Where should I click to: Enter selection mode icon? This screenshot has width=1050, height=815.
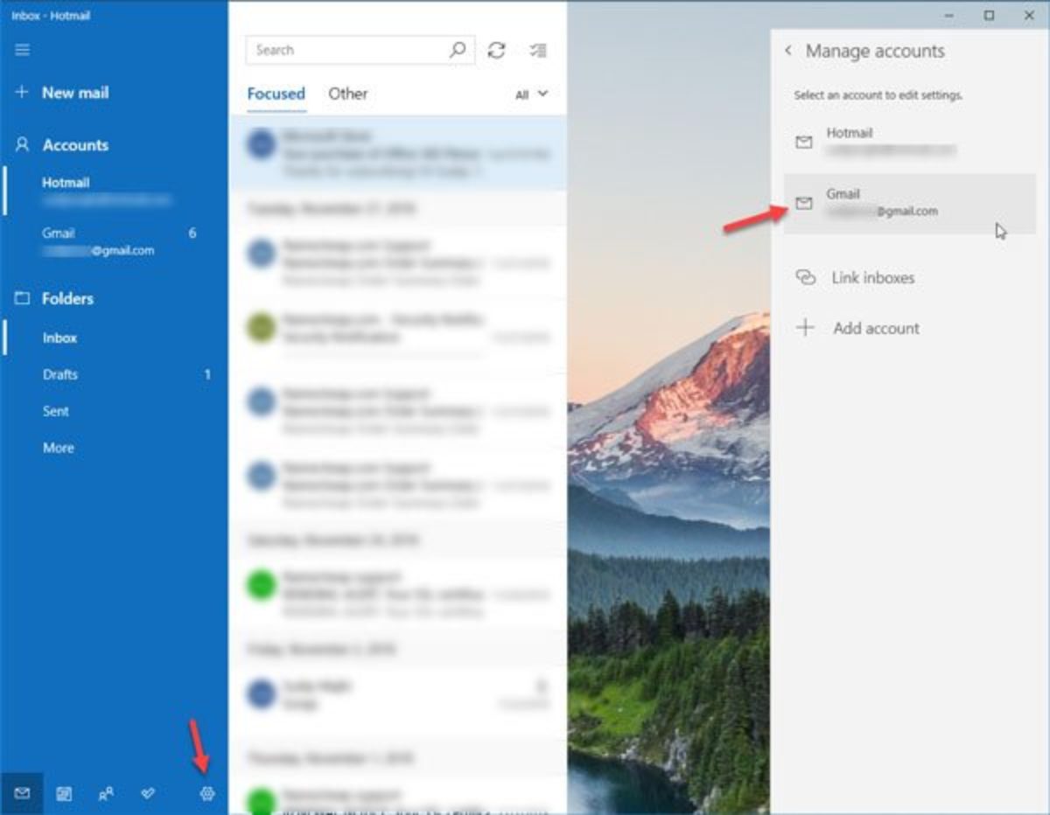[538, 50]
